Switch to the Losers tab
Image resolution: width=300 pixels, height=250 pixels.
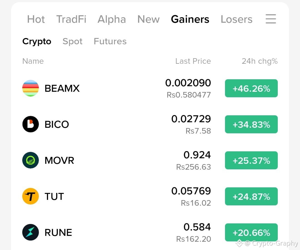point(236,19)
